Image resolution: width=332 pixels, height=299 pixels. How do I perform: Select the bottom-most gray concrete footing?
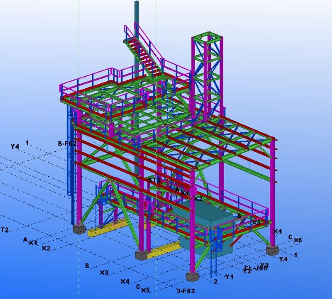(x=193, y=276)
